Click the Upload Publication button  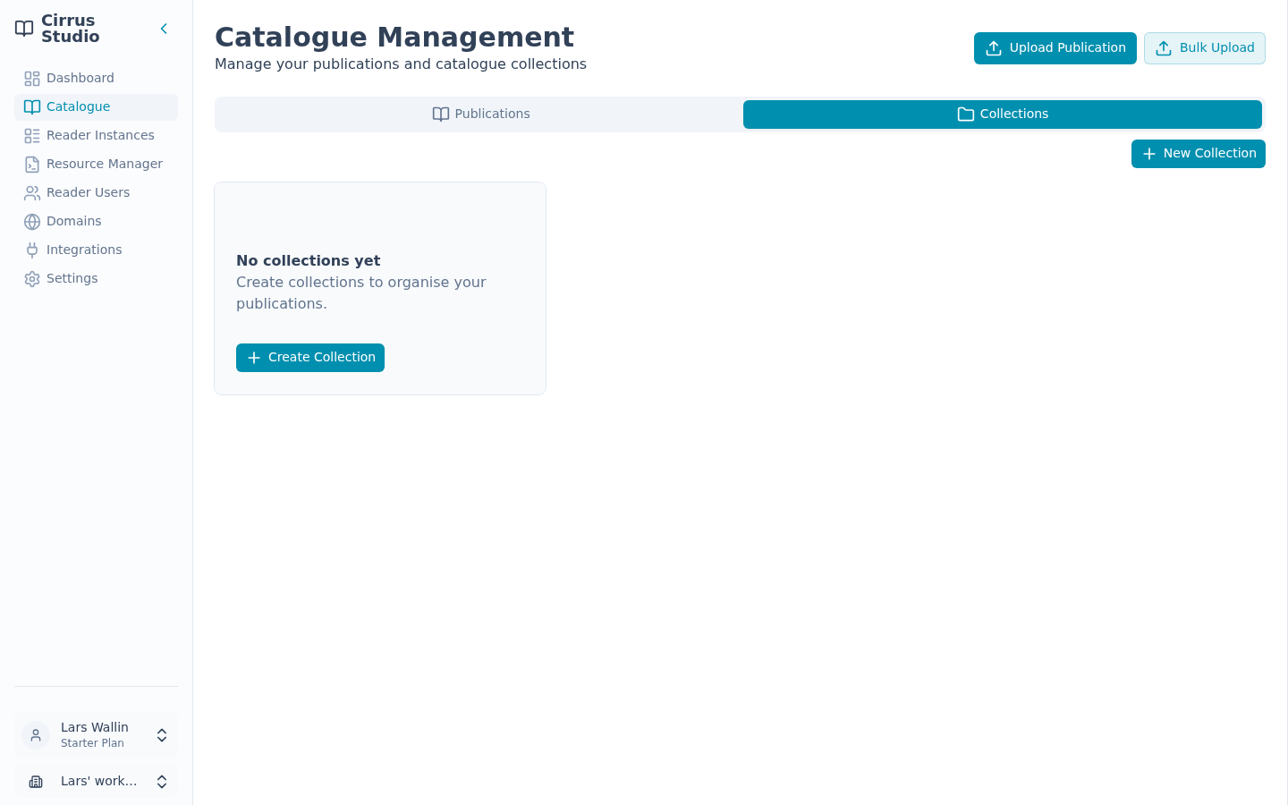tap(1055, 48)
